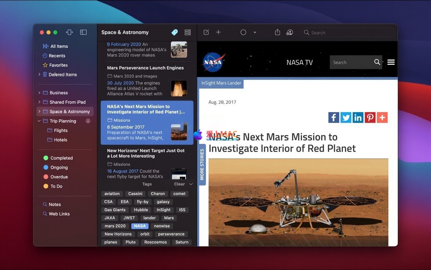Open the share icon in toolbar
The width and height of the screenshot is (431, 270).
278,32
